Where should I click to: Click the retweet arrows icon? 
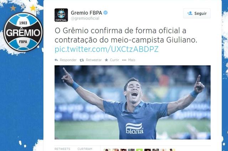[x=82, y=60]
